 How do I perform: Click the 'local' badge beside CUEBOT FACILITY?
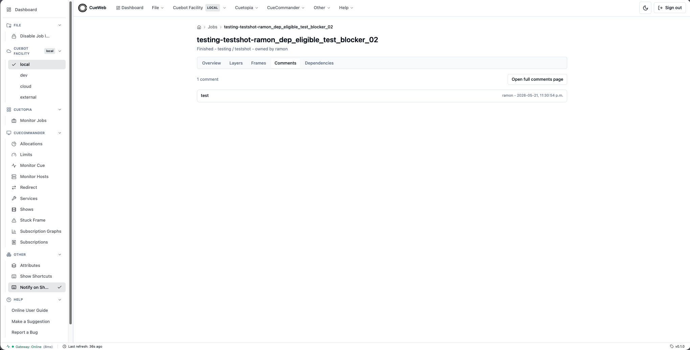tap(50, 51)
